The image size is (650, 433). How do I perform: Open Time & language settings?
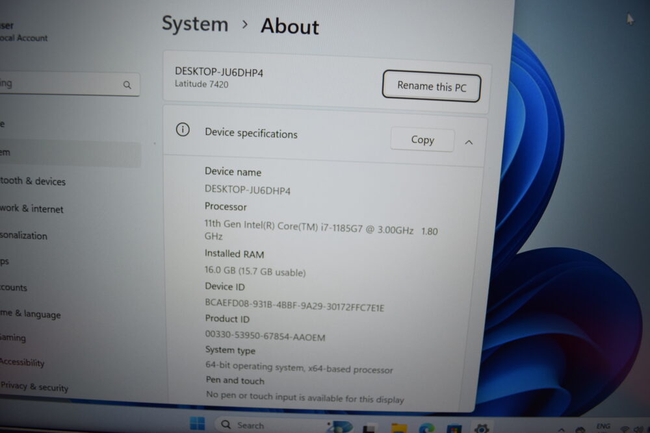tap(31, 314)
